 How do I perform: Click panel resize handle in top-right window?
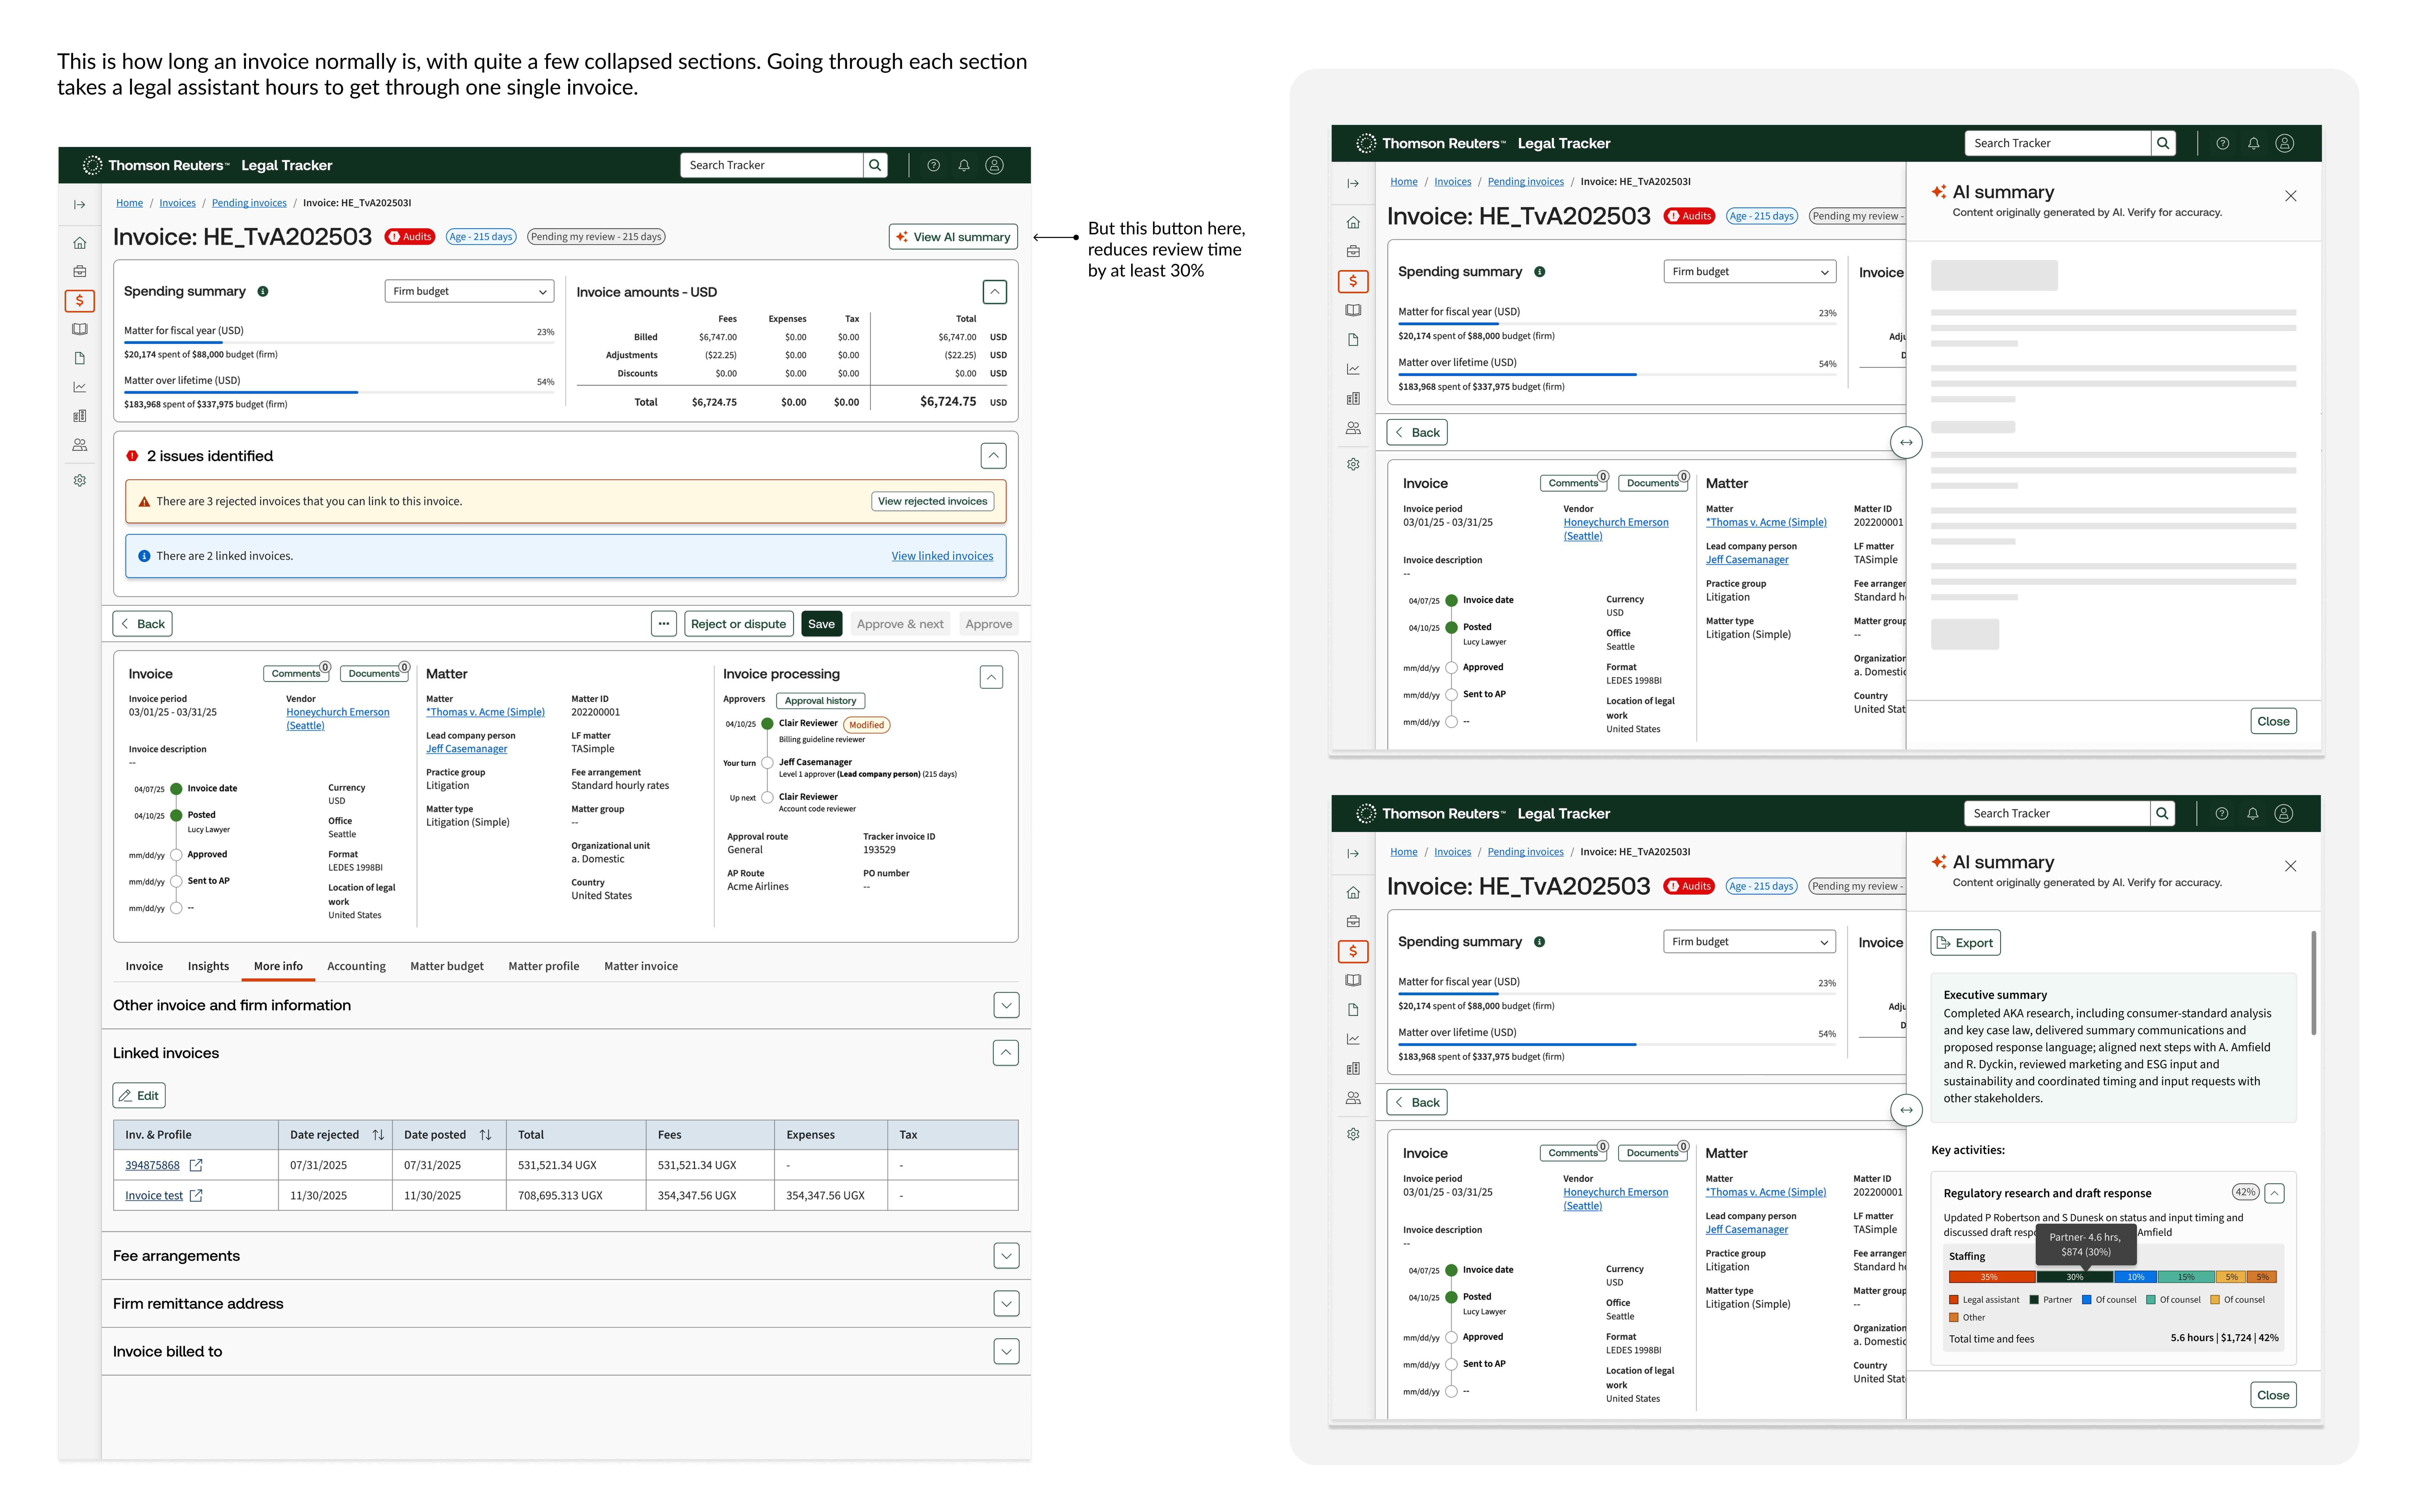point(1906,442)
